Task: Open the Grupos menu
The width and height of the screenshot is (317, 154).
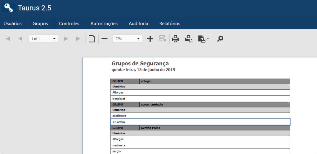Action: click(40, 23)
